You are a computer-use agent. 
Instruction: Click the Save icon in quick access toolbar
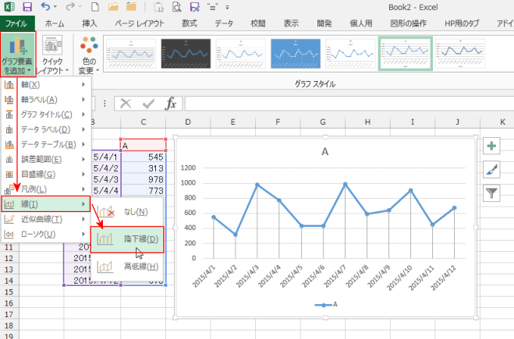pos(26,7)
